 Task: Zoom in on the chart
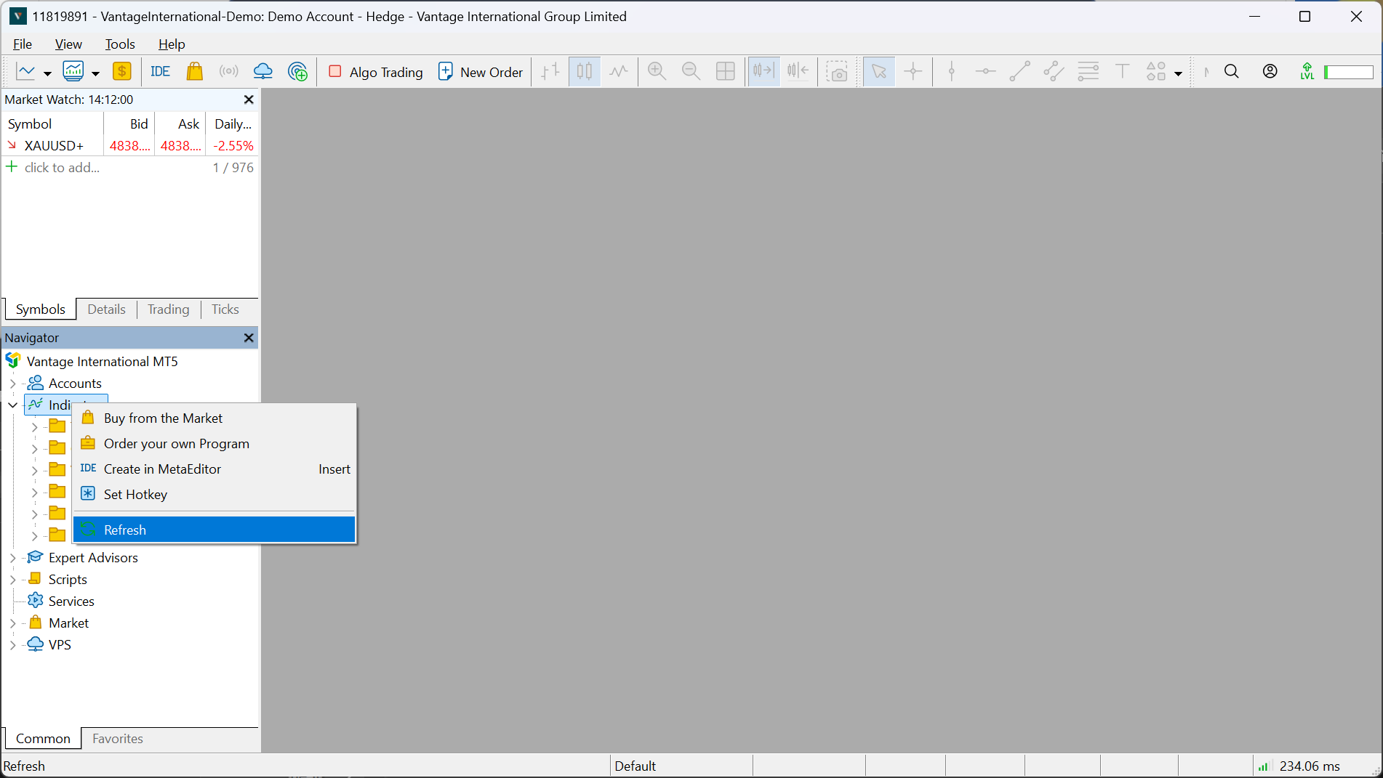click(x=657, y=71)
